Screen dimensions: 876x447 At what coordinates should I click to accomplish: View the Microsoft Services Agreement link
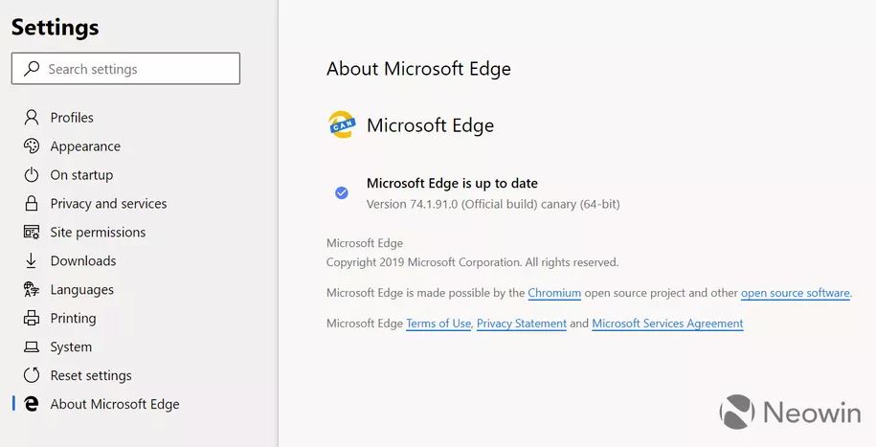[x=667, y=324]
